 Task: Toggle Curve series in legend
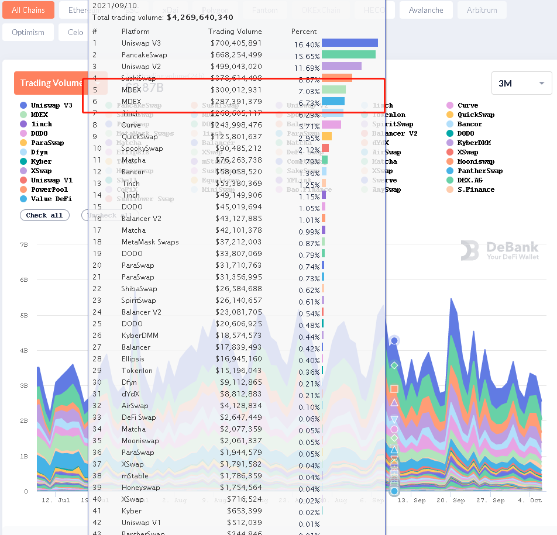(x=462, y=105)
